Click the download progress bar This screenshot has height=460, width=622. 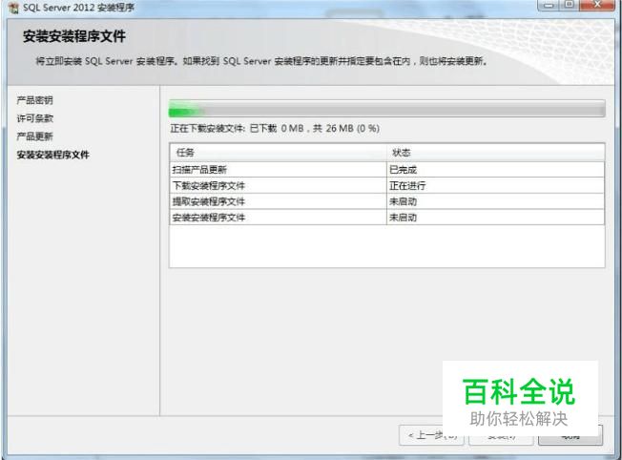click(386, 109)
